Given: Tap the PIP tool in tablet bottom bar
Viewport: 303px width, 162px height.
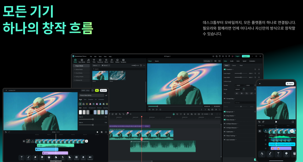Looking at the screenshot, I should click(x=49, y=157).
